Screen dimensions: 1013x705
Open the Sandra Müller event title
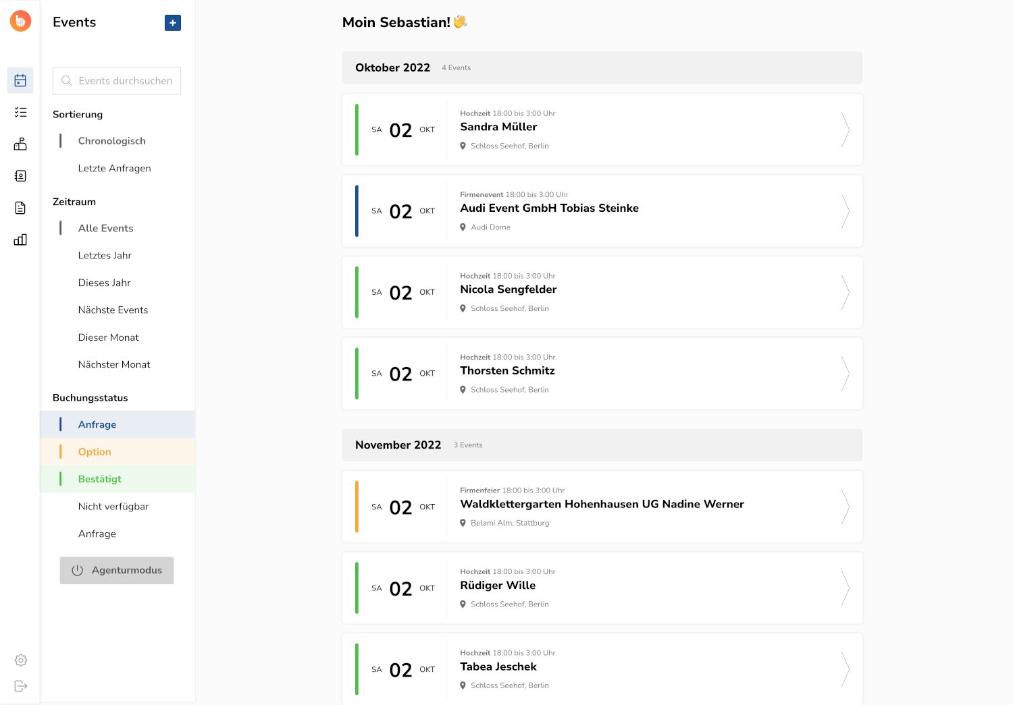pyautogui.click(x=498, y=127)
